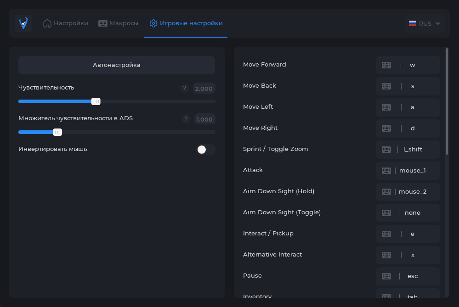Open the RUS language dropdown
The image size is (459, 307).
click(x=425, y=23)
